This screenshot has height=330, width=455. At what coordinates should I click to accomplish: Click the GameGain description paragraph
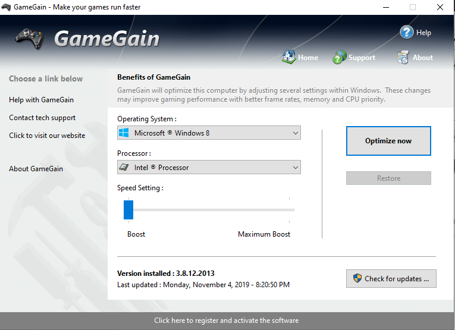(274, 95)
